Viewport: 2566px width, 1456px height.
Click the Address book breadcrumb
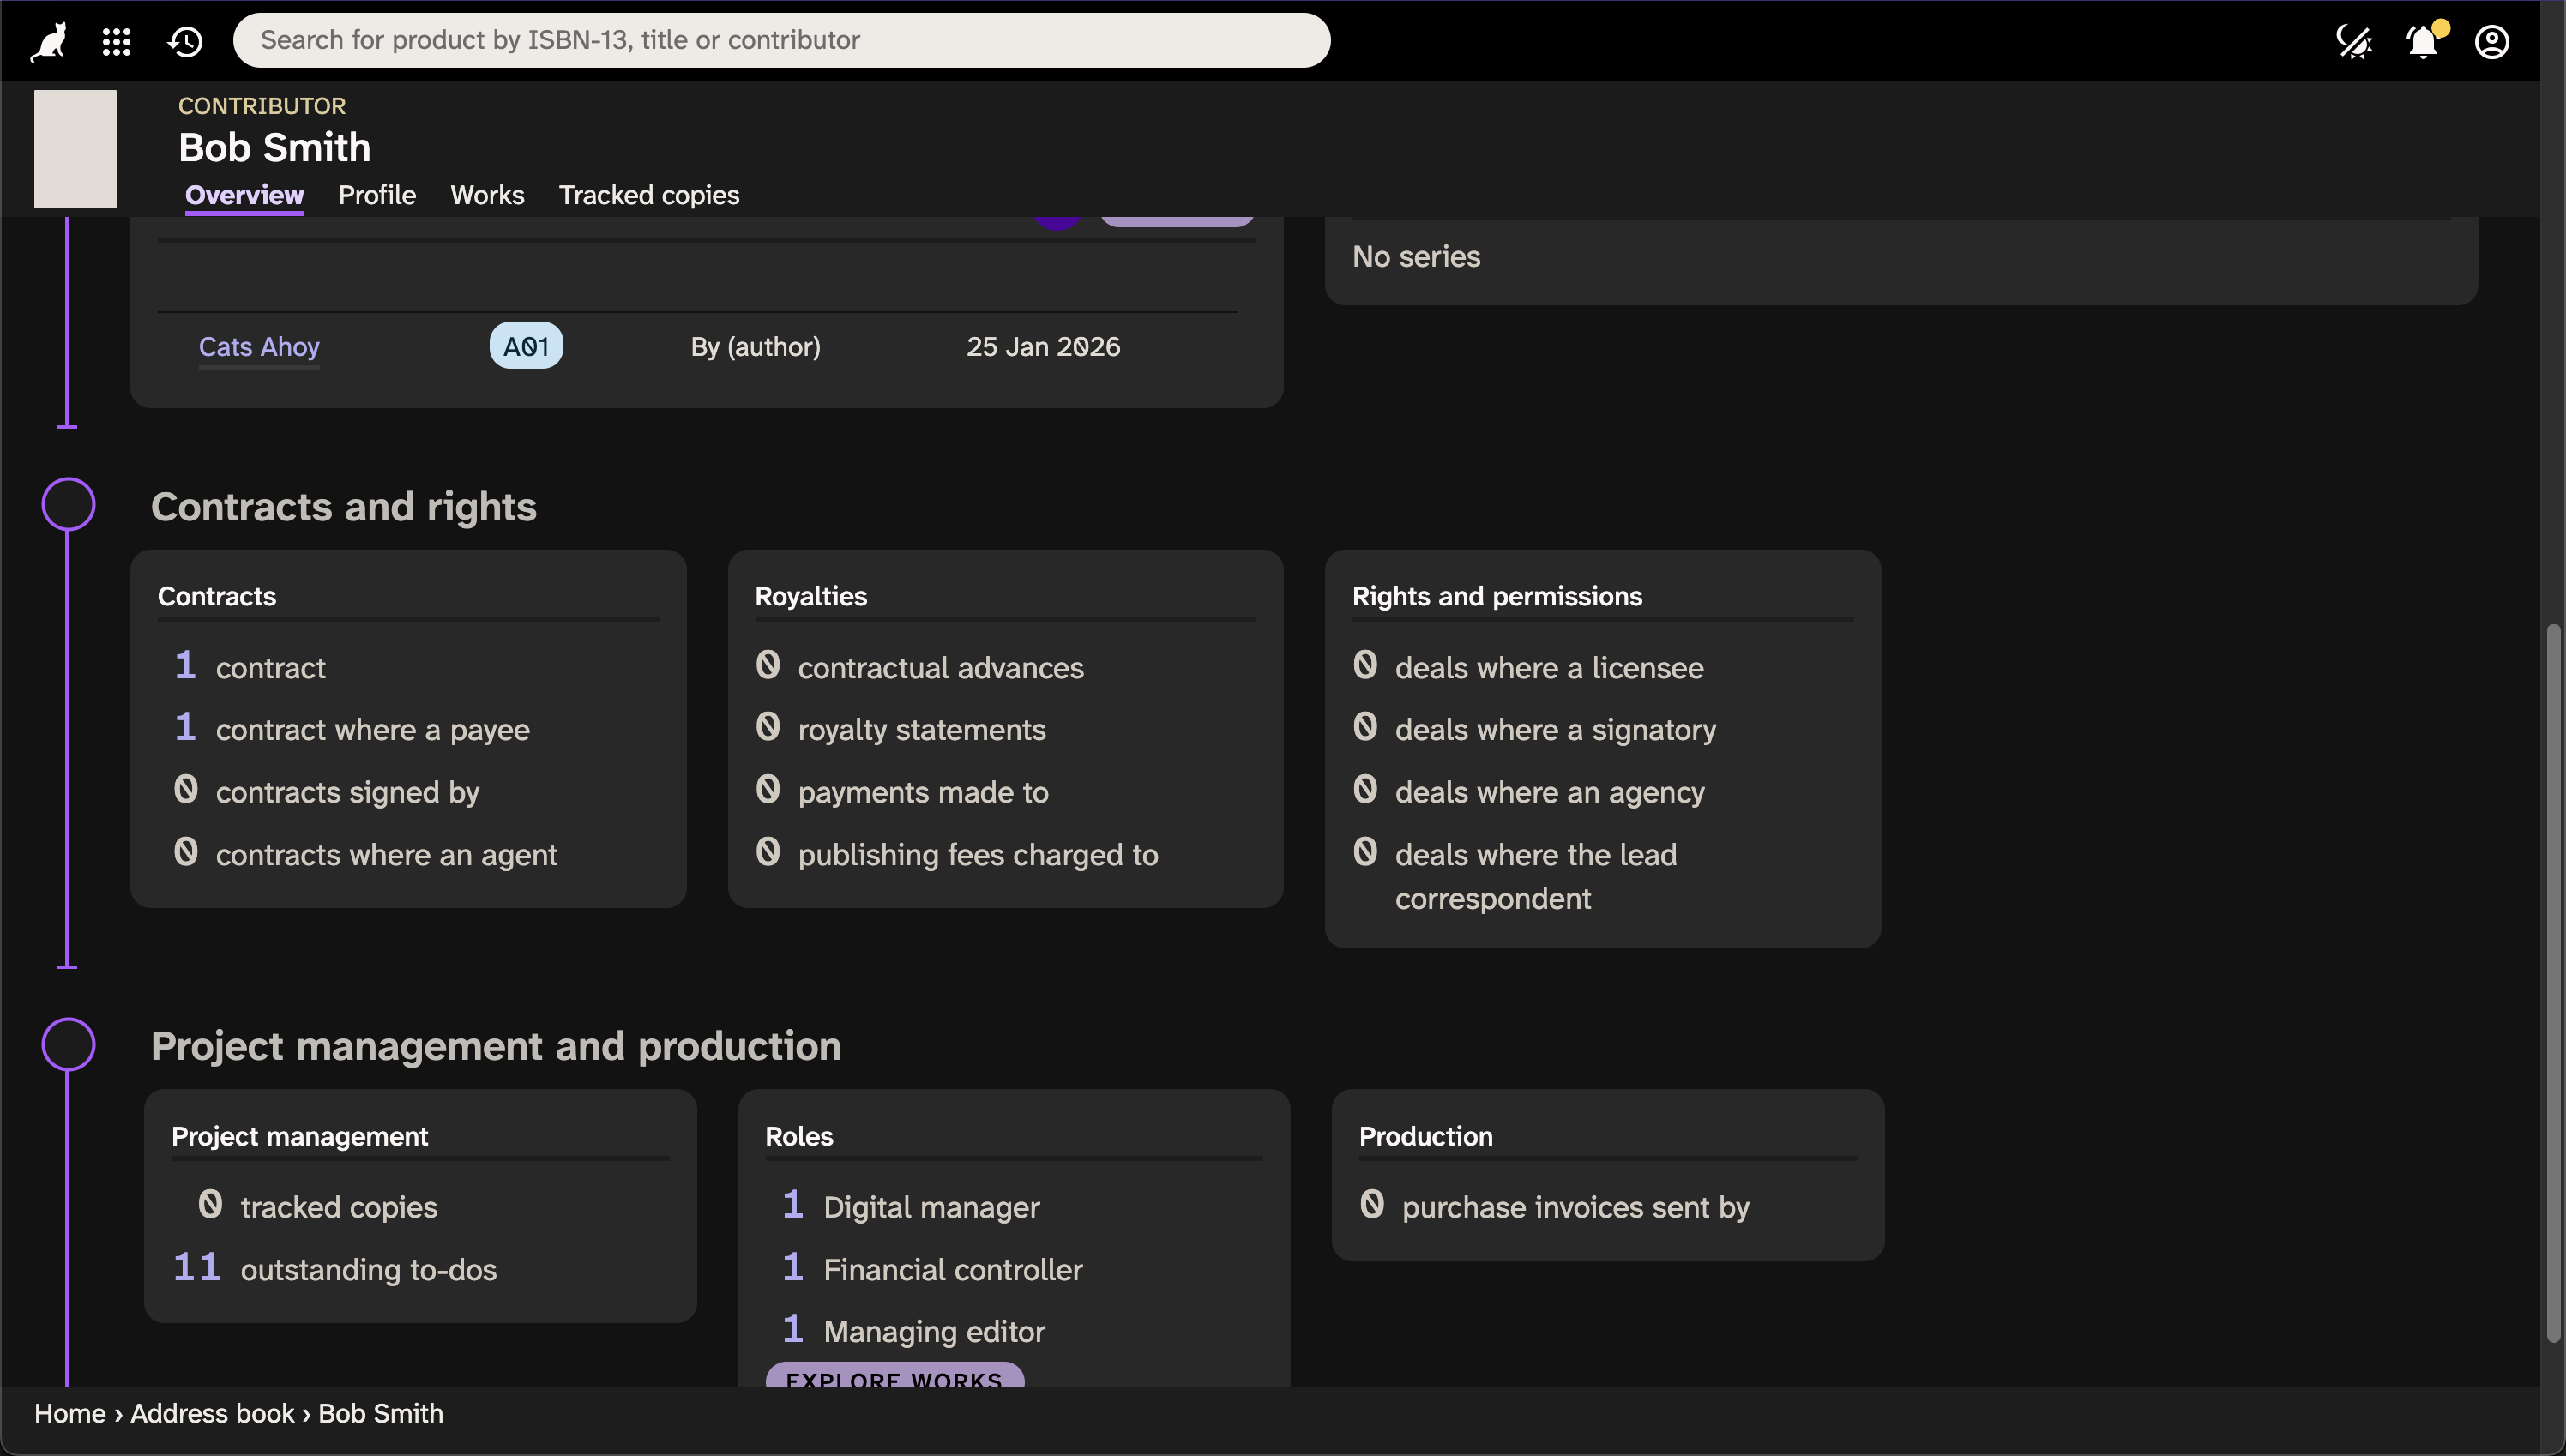click(x=212, y=1413)
